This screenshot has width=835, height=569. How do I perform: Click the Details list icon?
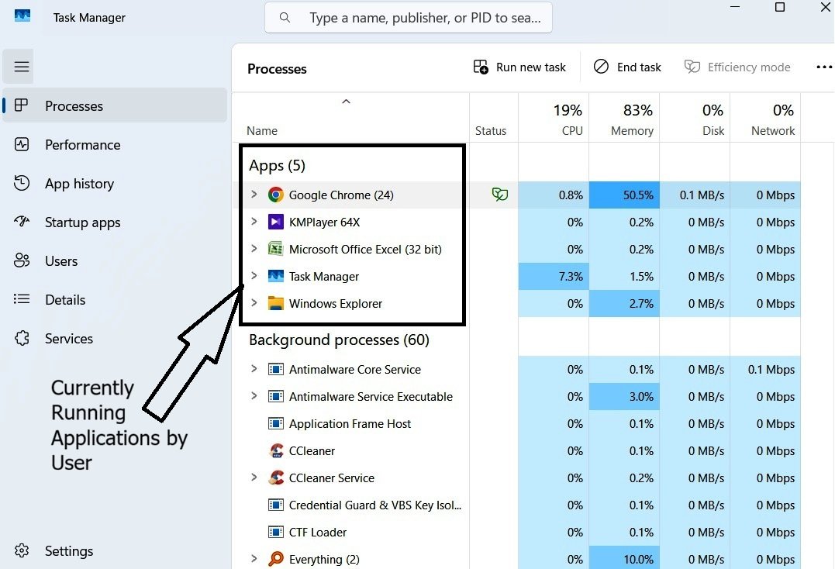pos(22,299)
